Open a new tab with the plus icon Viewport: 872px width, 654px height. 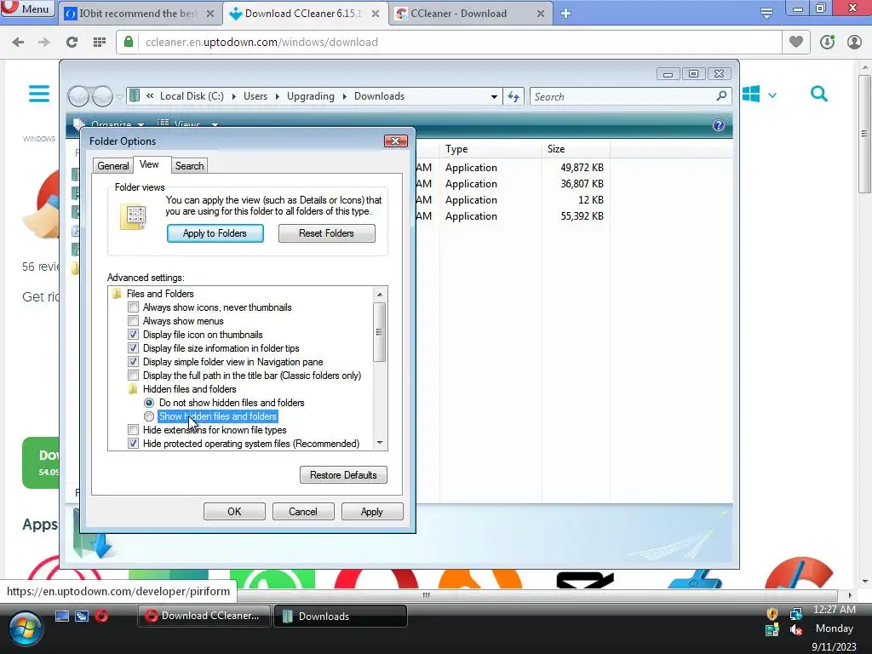click(x=565, y=14)
